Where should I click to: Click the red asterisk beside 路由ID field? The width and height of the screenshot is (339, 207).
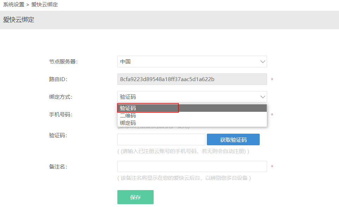coord(272,80)
